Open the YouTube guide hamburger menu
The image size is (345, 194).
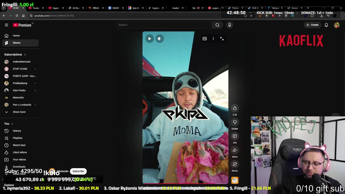6,25
